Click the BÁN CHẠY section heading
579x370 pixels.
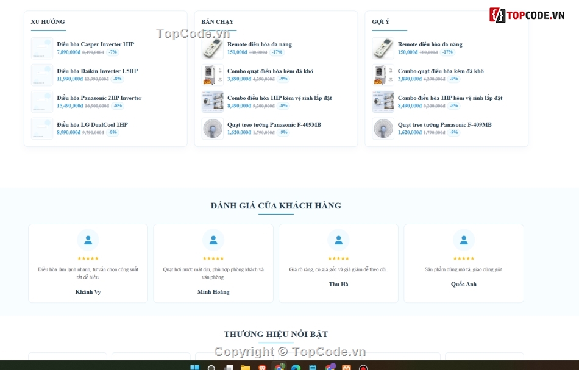coord(218,21)
